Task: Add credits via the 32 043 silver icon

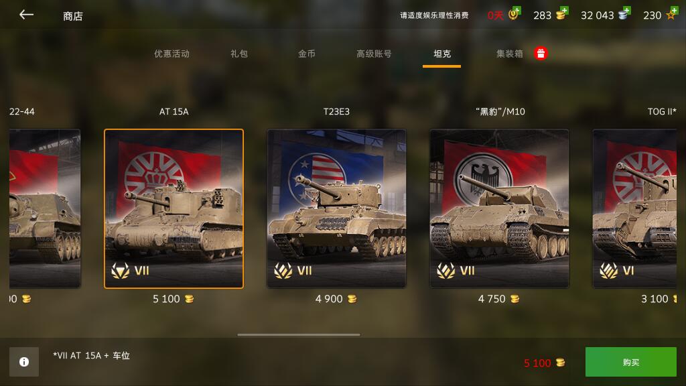Action: [624, 13]
